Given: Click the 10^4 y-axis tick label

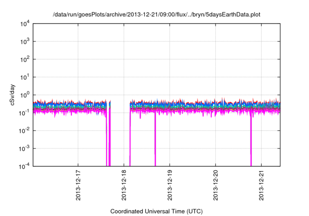Looking at the screenshot, I should click(25, 24).
